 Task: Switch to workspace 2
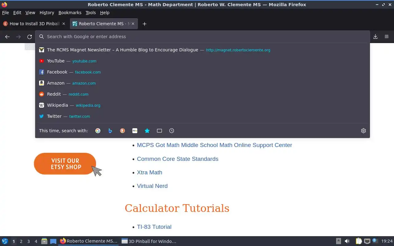[x=21, y=241]
